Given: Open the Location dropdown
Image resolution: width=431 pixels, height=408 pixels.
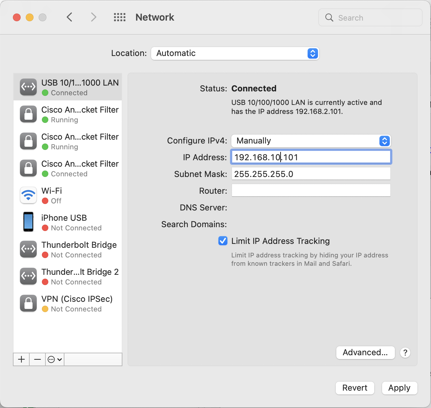Looking at the screenshot, I should 235,53.
